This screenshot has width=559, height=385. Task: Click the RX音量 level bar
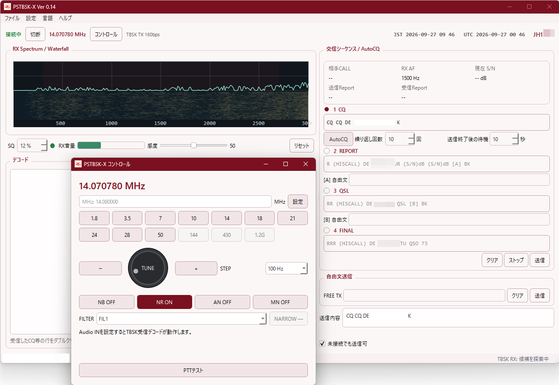click(x=111, y=146)
